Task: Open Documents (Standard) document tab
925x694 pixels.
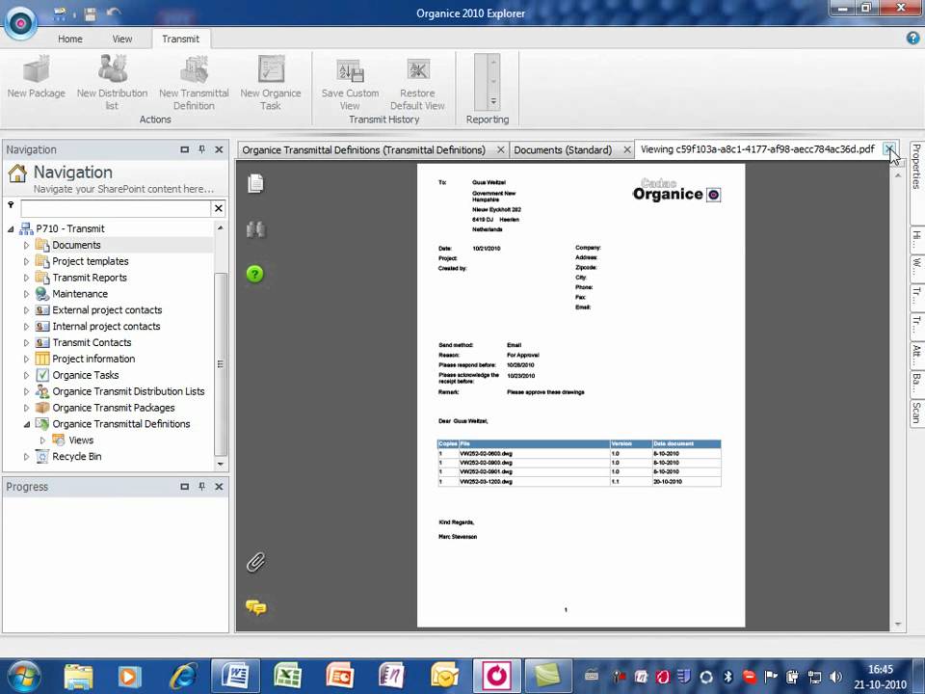Action: click(x=563, y=150)
